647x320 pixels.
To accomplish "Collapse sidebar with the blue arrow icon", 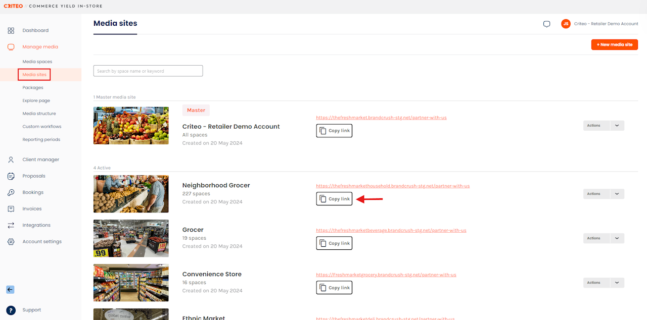I will click(x=10, y=290).
